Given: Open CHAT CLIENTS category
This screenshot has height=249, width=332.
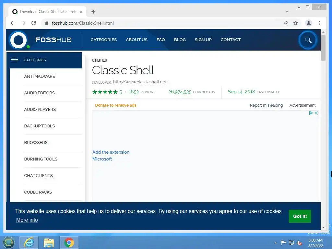Looking at the screenshot, I should (x=38, y=175).
